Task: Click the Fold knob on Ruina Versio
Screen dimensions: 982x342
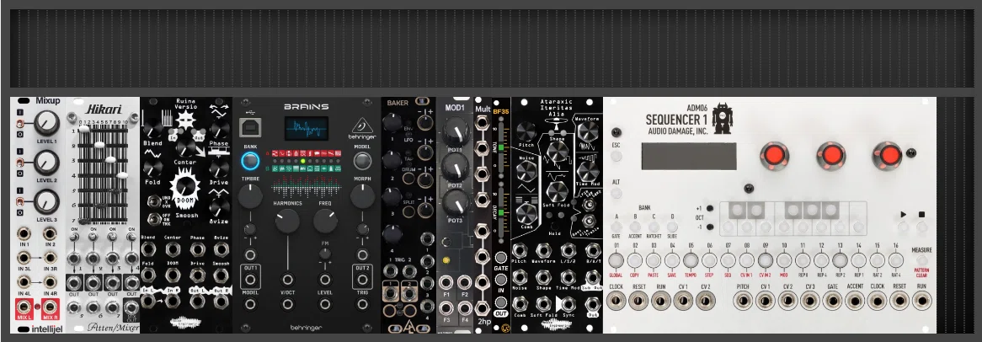Action: coord(152,169)
